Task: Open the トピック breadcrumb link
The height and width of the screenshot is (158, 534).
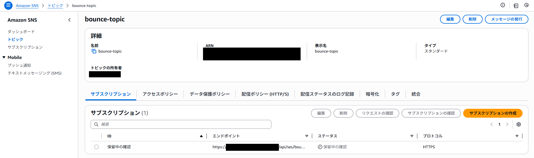Action: tap(55, 6)
